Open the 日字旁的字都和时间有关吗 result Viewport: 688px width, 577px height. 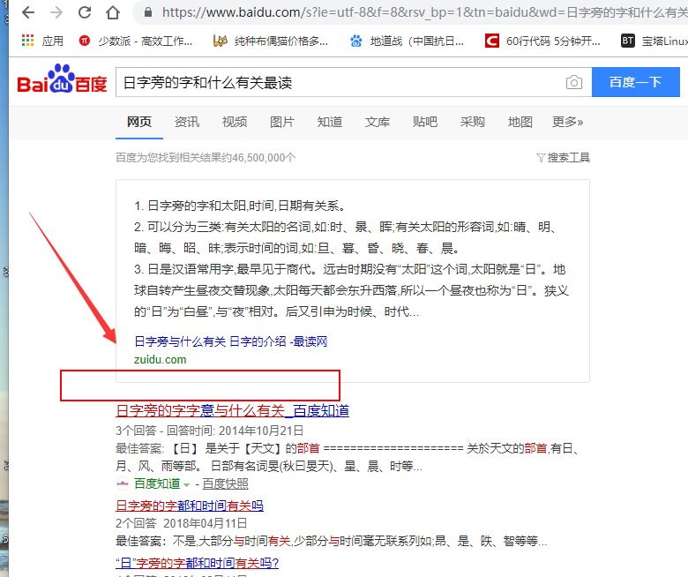coord(190,506)
